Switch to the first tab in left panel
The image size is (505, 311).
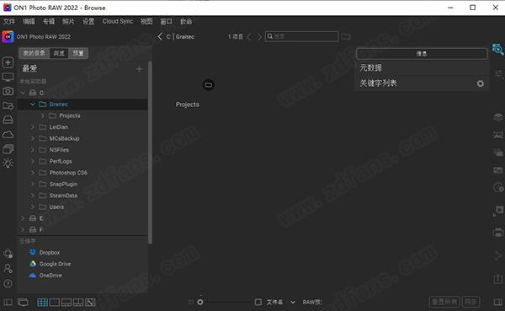click(x=35, y=53)
